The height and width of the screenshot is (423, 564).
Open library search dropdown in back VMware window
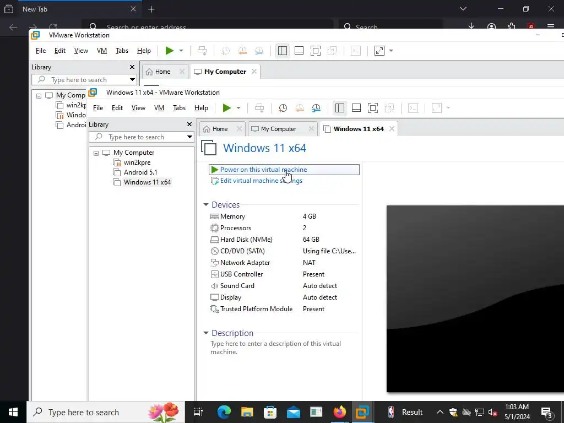(x=132, y=80)
